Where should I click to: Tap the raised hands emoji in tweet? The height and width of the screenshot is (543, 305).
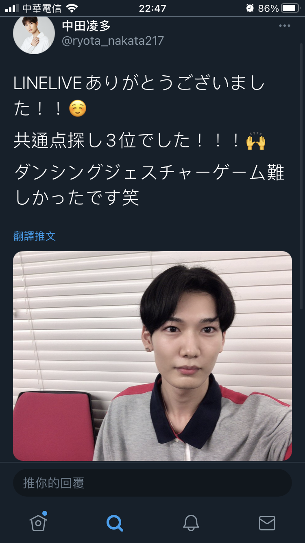click(x=256, y=141)
